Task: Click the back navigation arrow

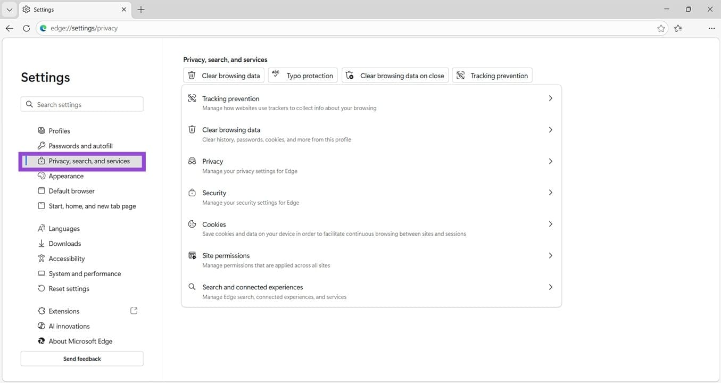Action: pos(9,28)
